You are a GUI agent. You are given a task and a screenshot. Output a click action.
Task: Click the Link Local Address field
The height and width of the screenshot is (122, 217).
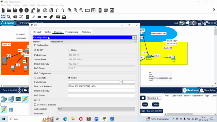point(102,86)
